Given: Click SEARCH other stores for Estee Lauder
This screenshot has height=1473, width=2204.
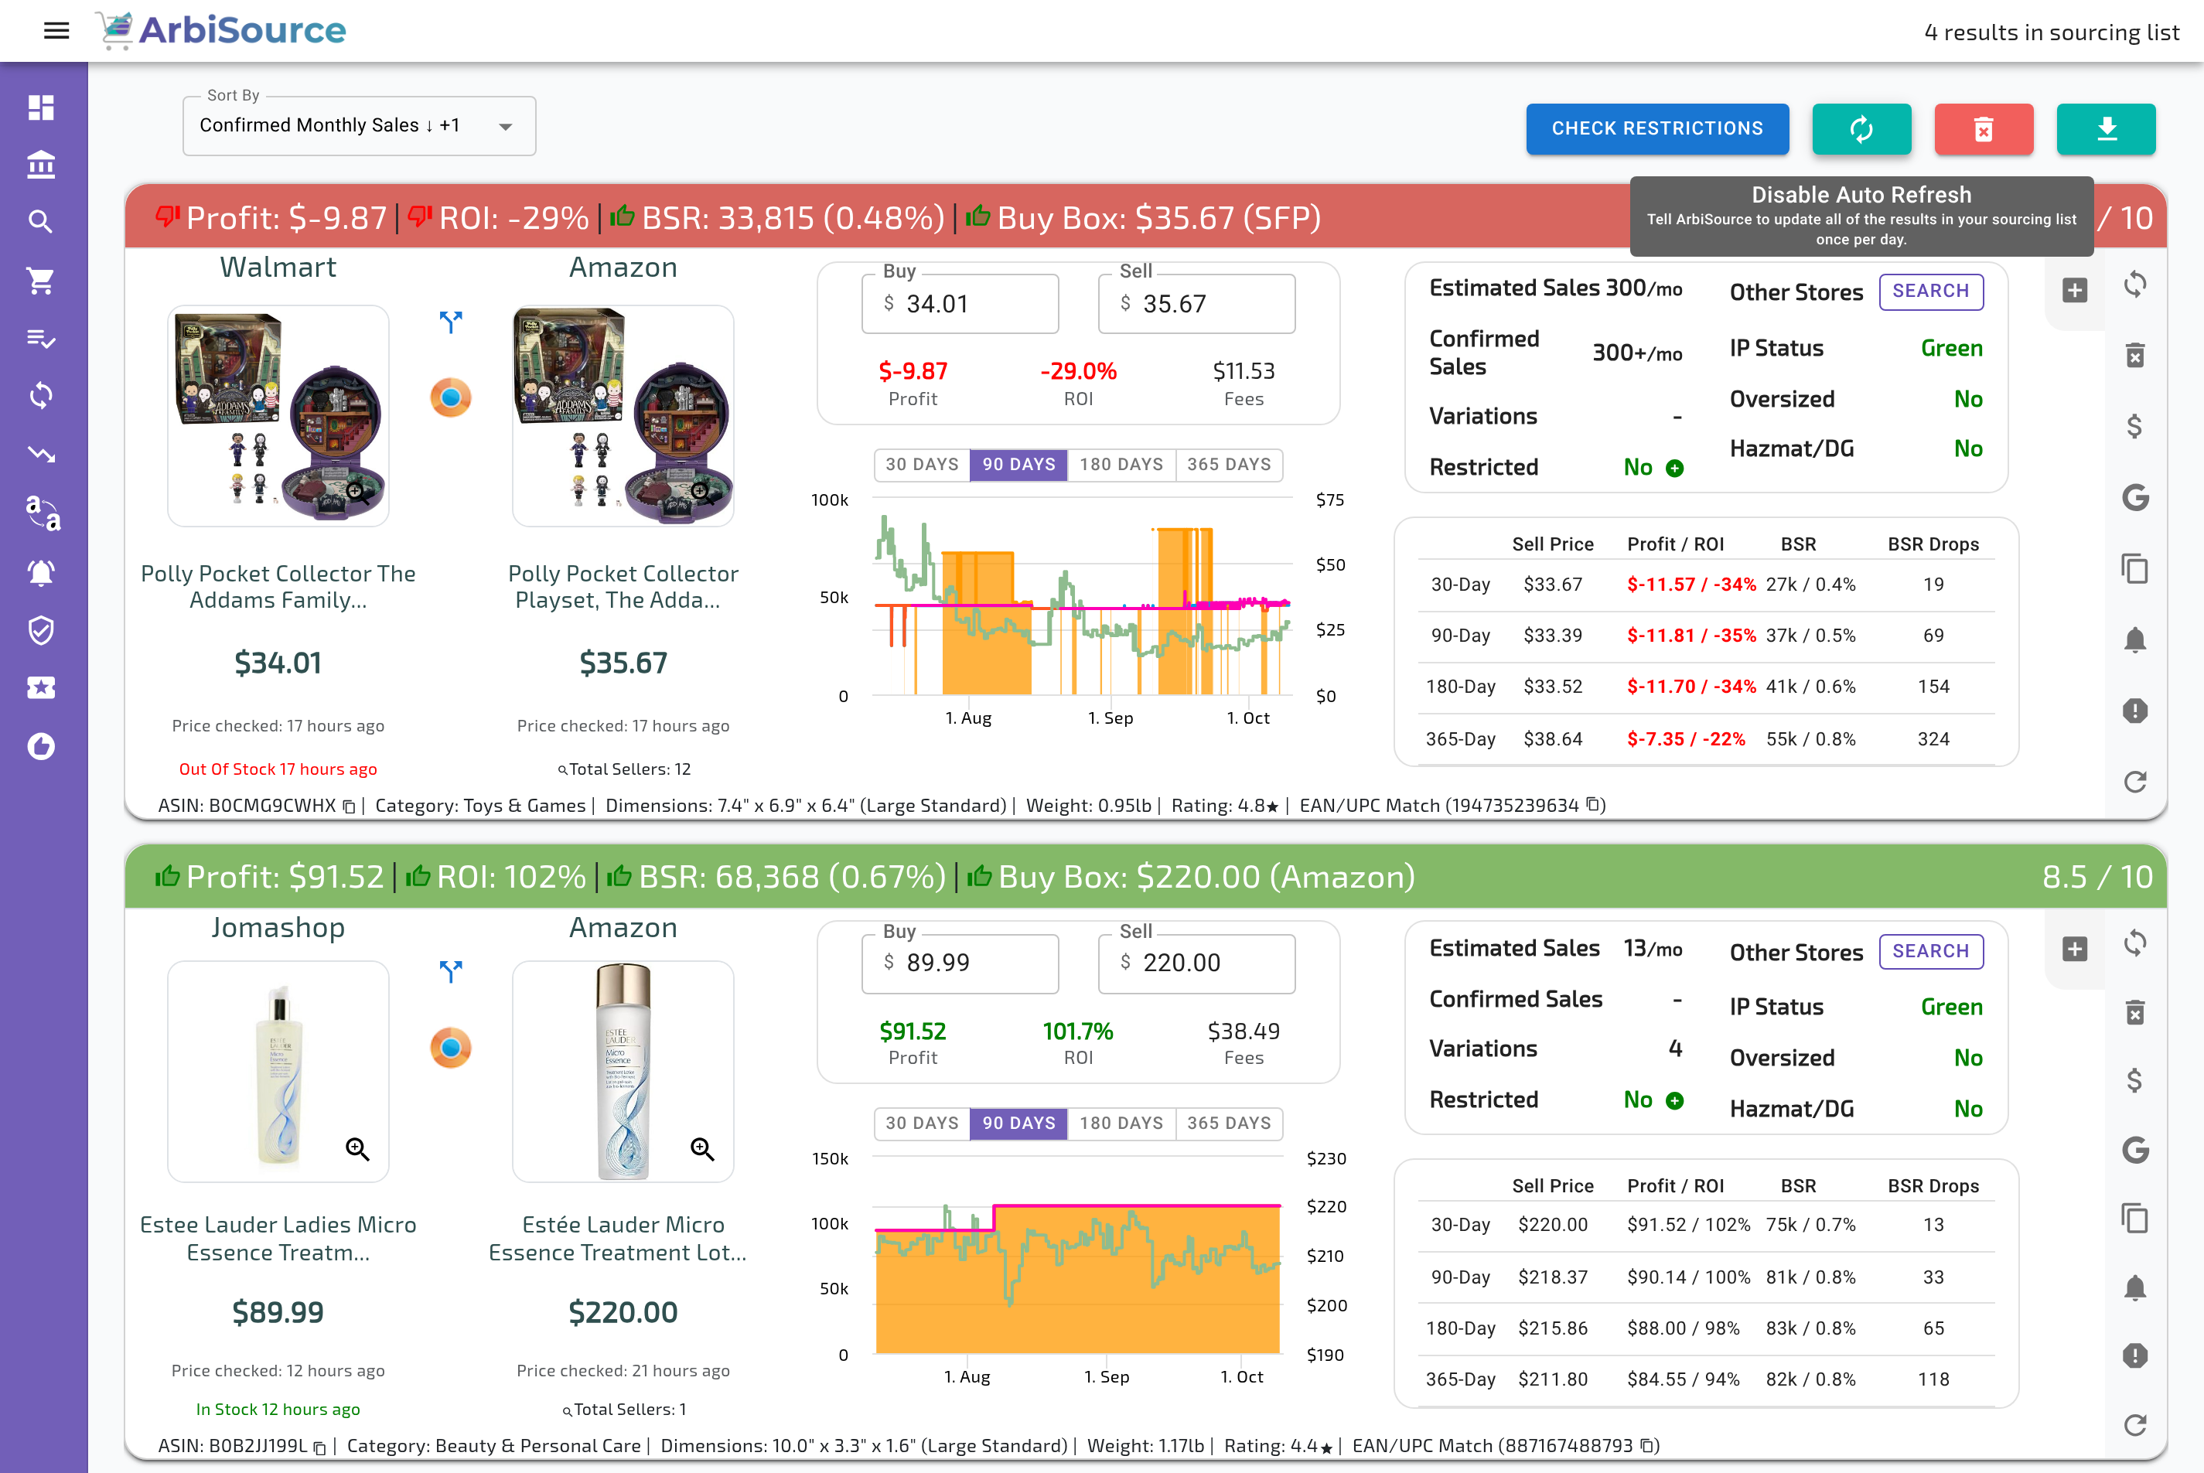Looking at the screenshot, I should click(x=1930, y=952).
